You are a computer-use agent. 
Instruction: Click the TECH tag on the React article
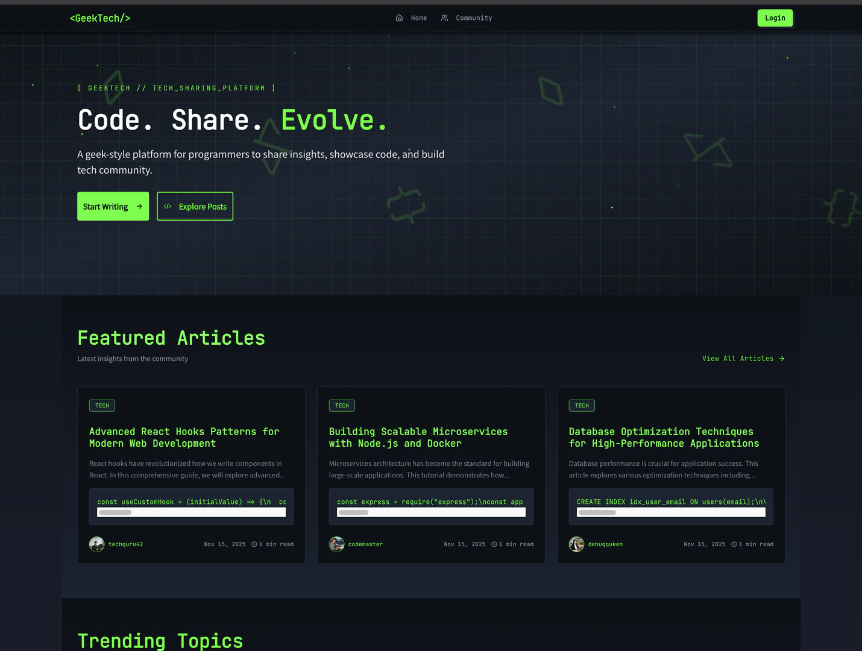[102, 406]
